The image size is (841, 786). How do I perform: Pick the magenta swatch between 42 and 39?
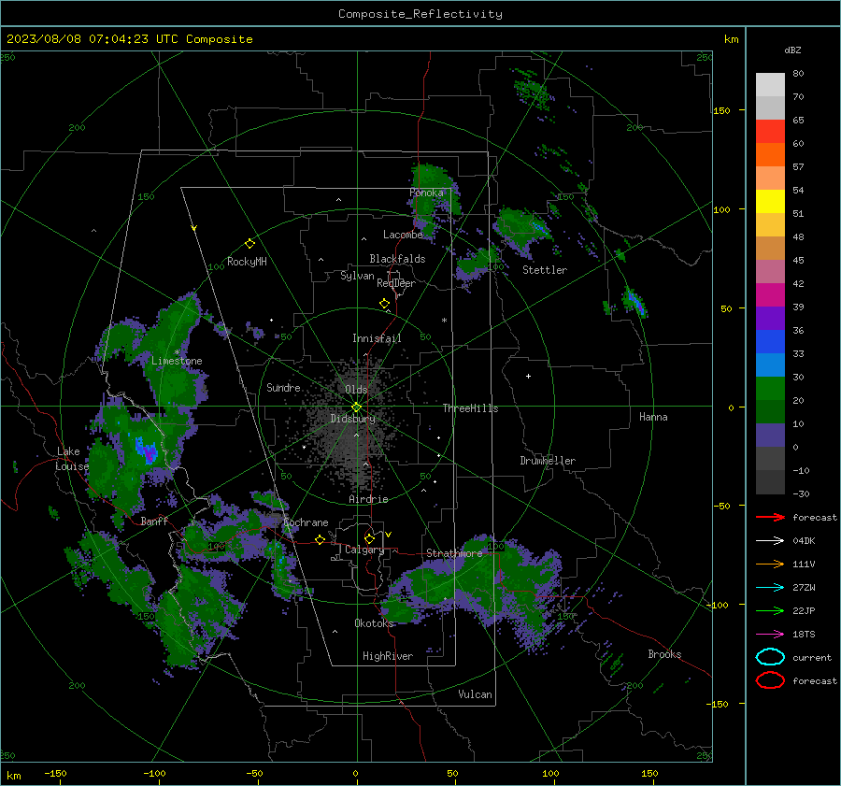coord(770,294)
